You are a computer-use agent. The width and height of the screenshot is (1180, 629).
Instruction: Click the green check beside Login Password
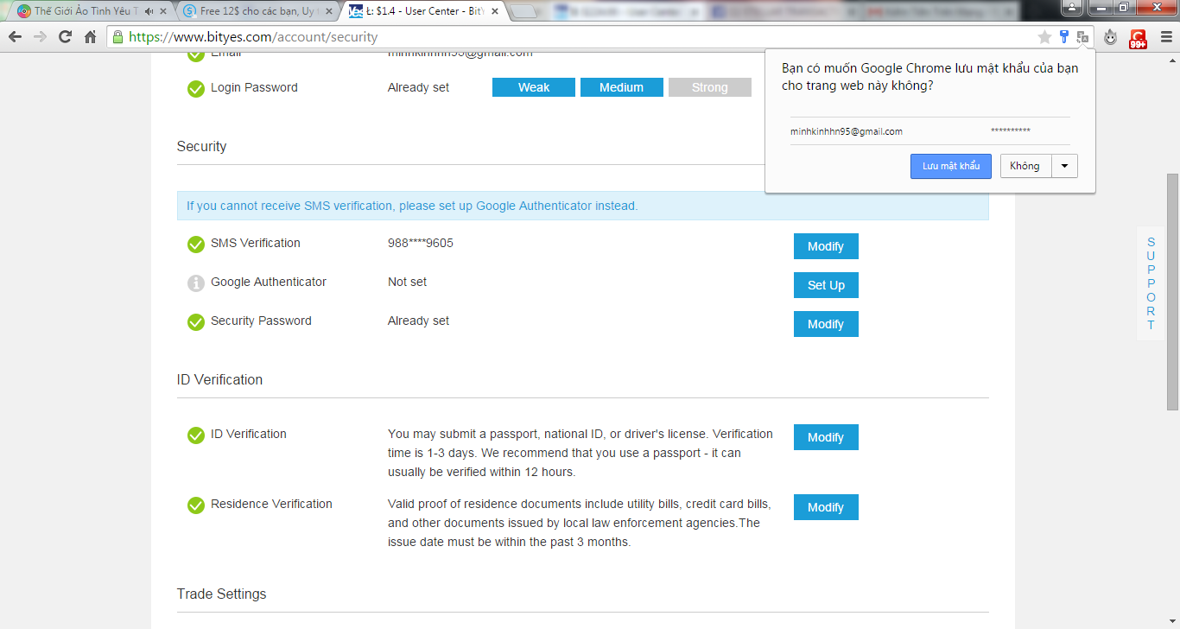click(x=196, y=88)
